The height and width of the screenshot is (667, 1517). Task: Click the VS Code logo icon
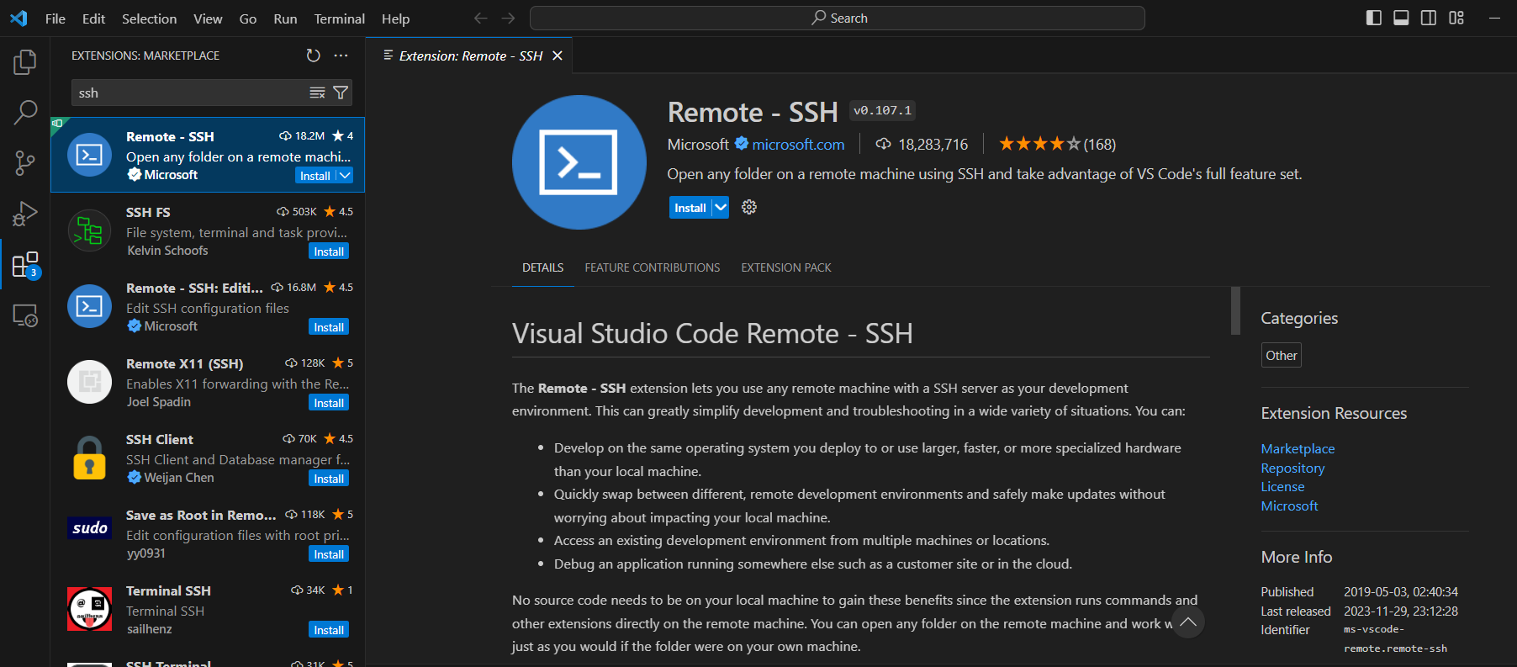[18, 18]
